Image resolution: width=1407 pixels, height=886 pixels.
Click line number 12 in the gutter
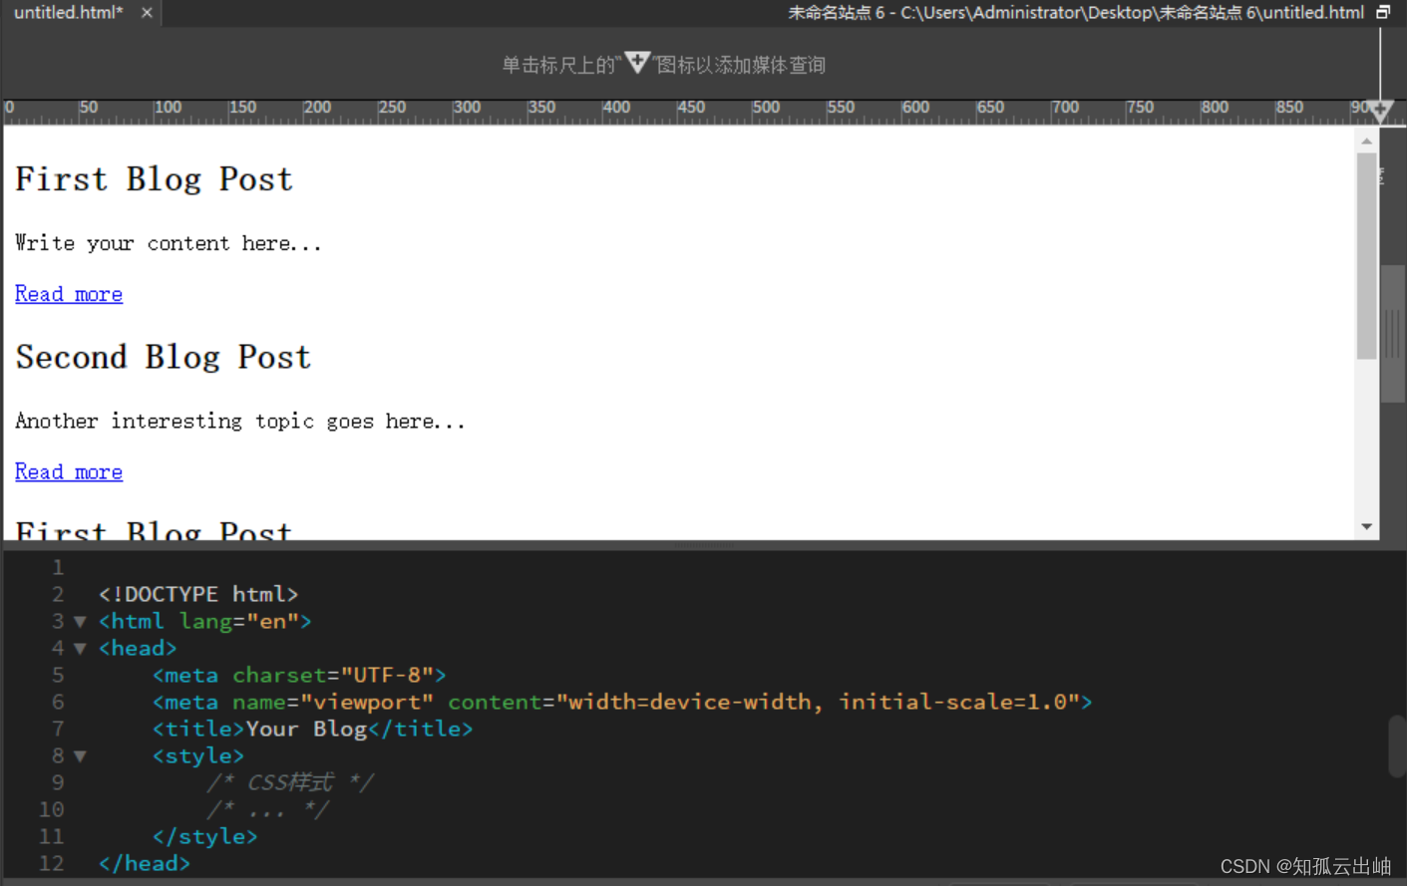click(51, 863)
